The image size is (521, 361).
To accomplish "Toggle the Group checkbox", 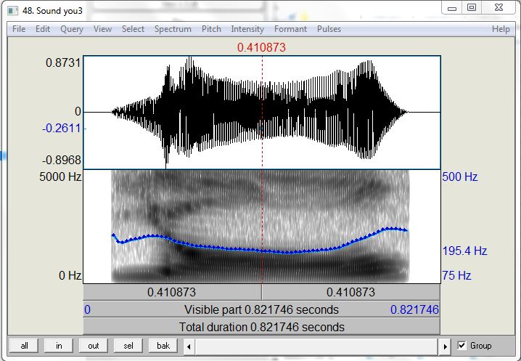I will (x=461, y=345).
